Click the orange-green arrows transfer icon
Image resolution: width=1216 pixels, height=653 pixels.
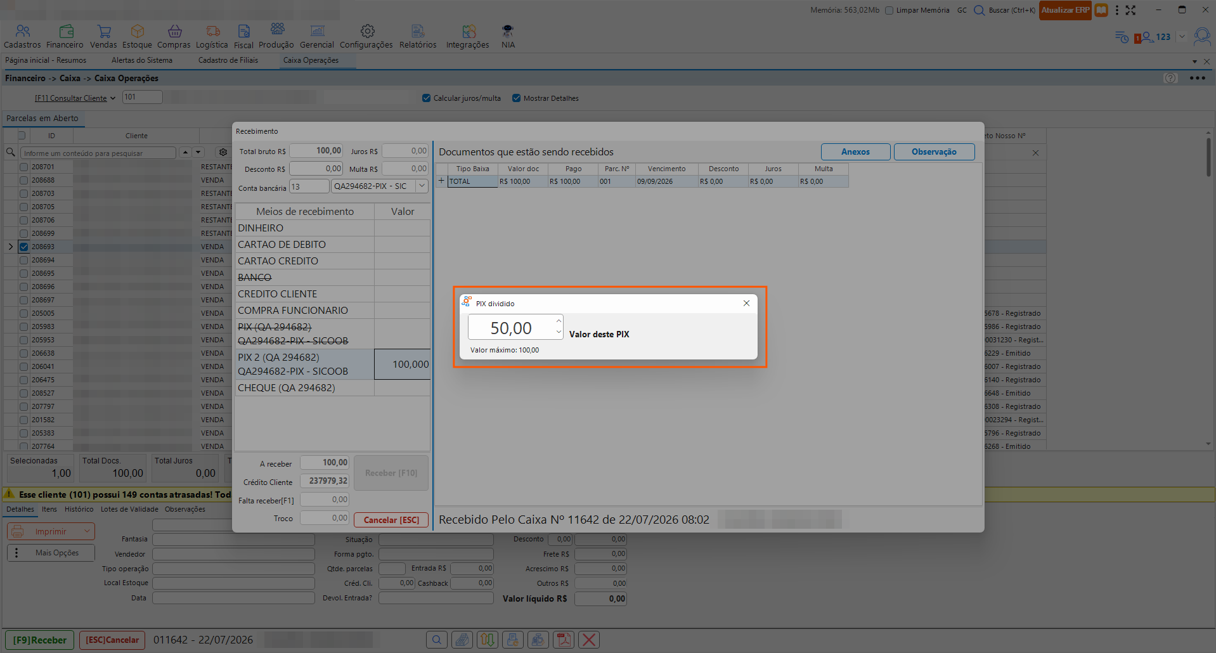click(487, 640)
